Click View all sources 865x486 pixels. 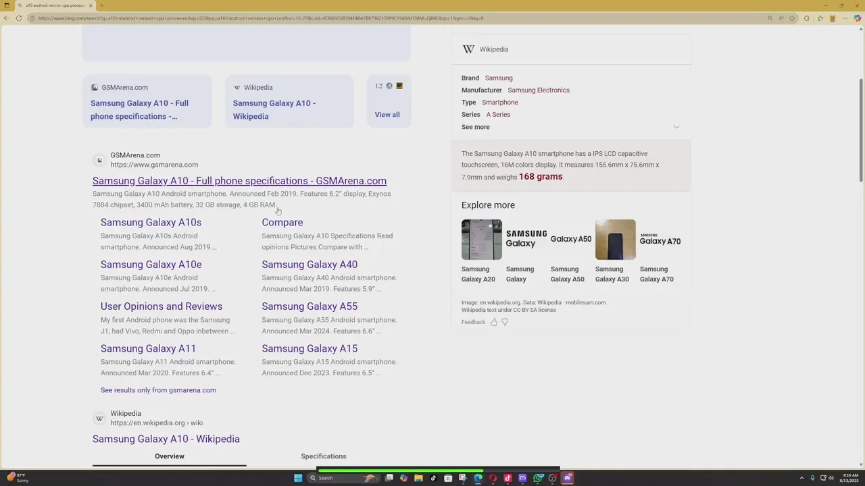[387, 115]
